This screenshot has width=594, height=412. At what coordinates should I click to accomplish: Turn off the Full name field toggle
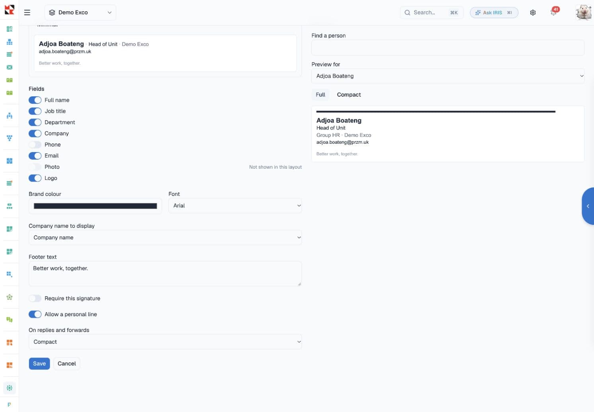pyautogui.click(x=35, y=100)
